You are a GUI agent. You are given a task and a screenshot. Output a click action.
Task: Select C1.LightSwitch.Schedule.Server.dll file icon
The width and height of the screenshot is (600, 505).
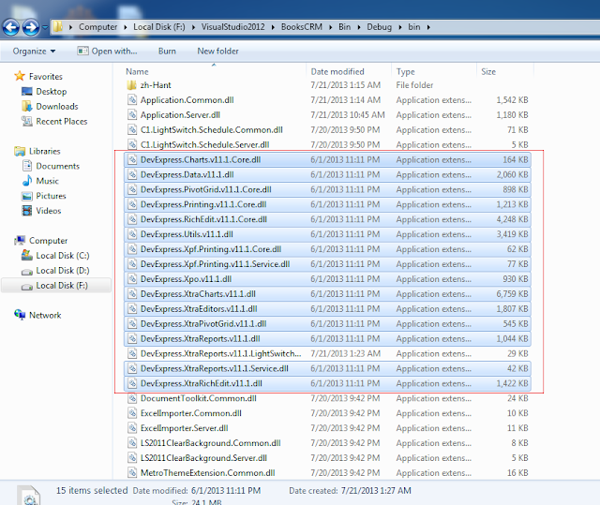tap(132, 144)
